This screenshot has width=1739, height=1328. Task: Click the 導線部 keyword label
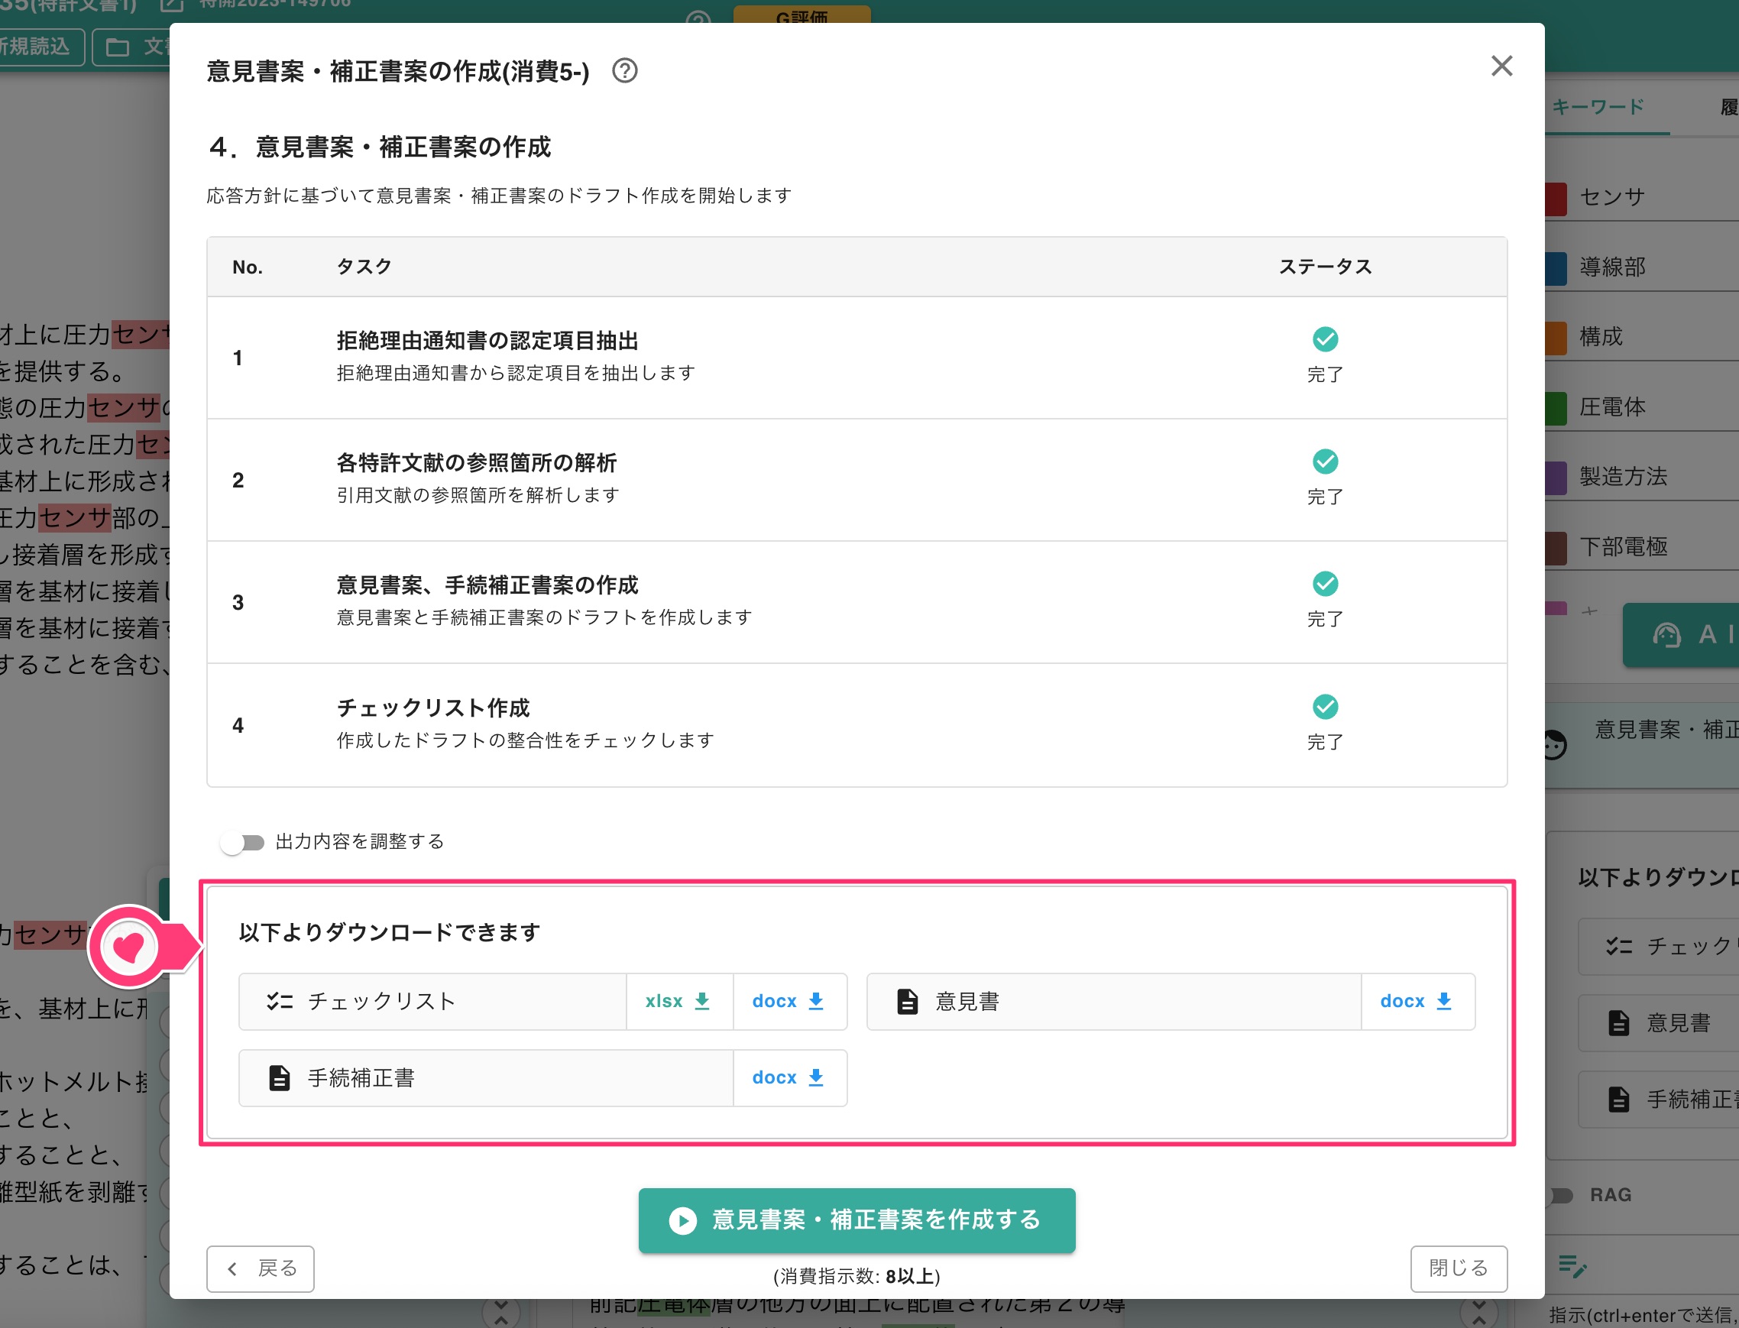click(1611, 267)
